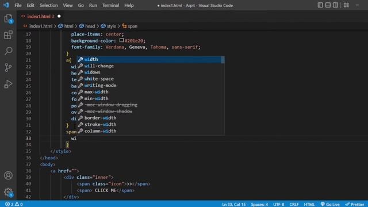
Task: Click head breadcrumb segment
Action: coord(90,26)
